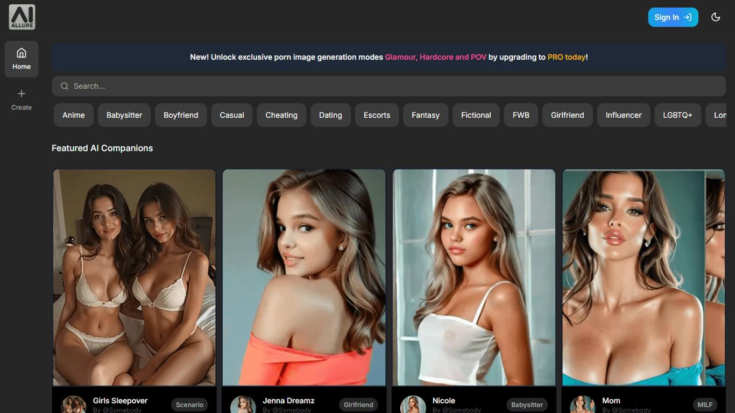This screenshot has height=413, width=735.
Task: Filter by the LGBTQ+ category
Action: (x=677, y=115)
